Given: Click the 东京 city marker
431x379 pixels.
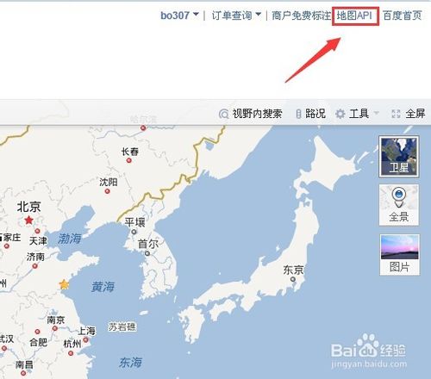Looking at the screenshot, I should click(x=293, y=279).
